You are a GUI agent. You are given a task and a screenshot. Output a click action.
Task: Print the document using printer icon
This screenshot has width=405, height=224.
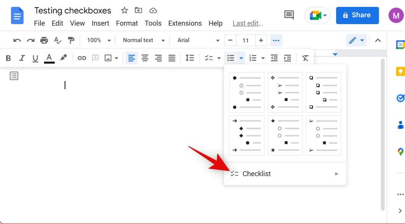click(x=44, y=40)
